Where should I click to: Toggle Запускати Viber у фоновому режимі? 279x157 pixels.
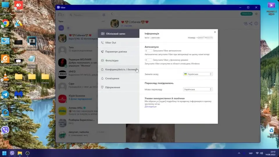pyautogui.click(x=148, y=60)
